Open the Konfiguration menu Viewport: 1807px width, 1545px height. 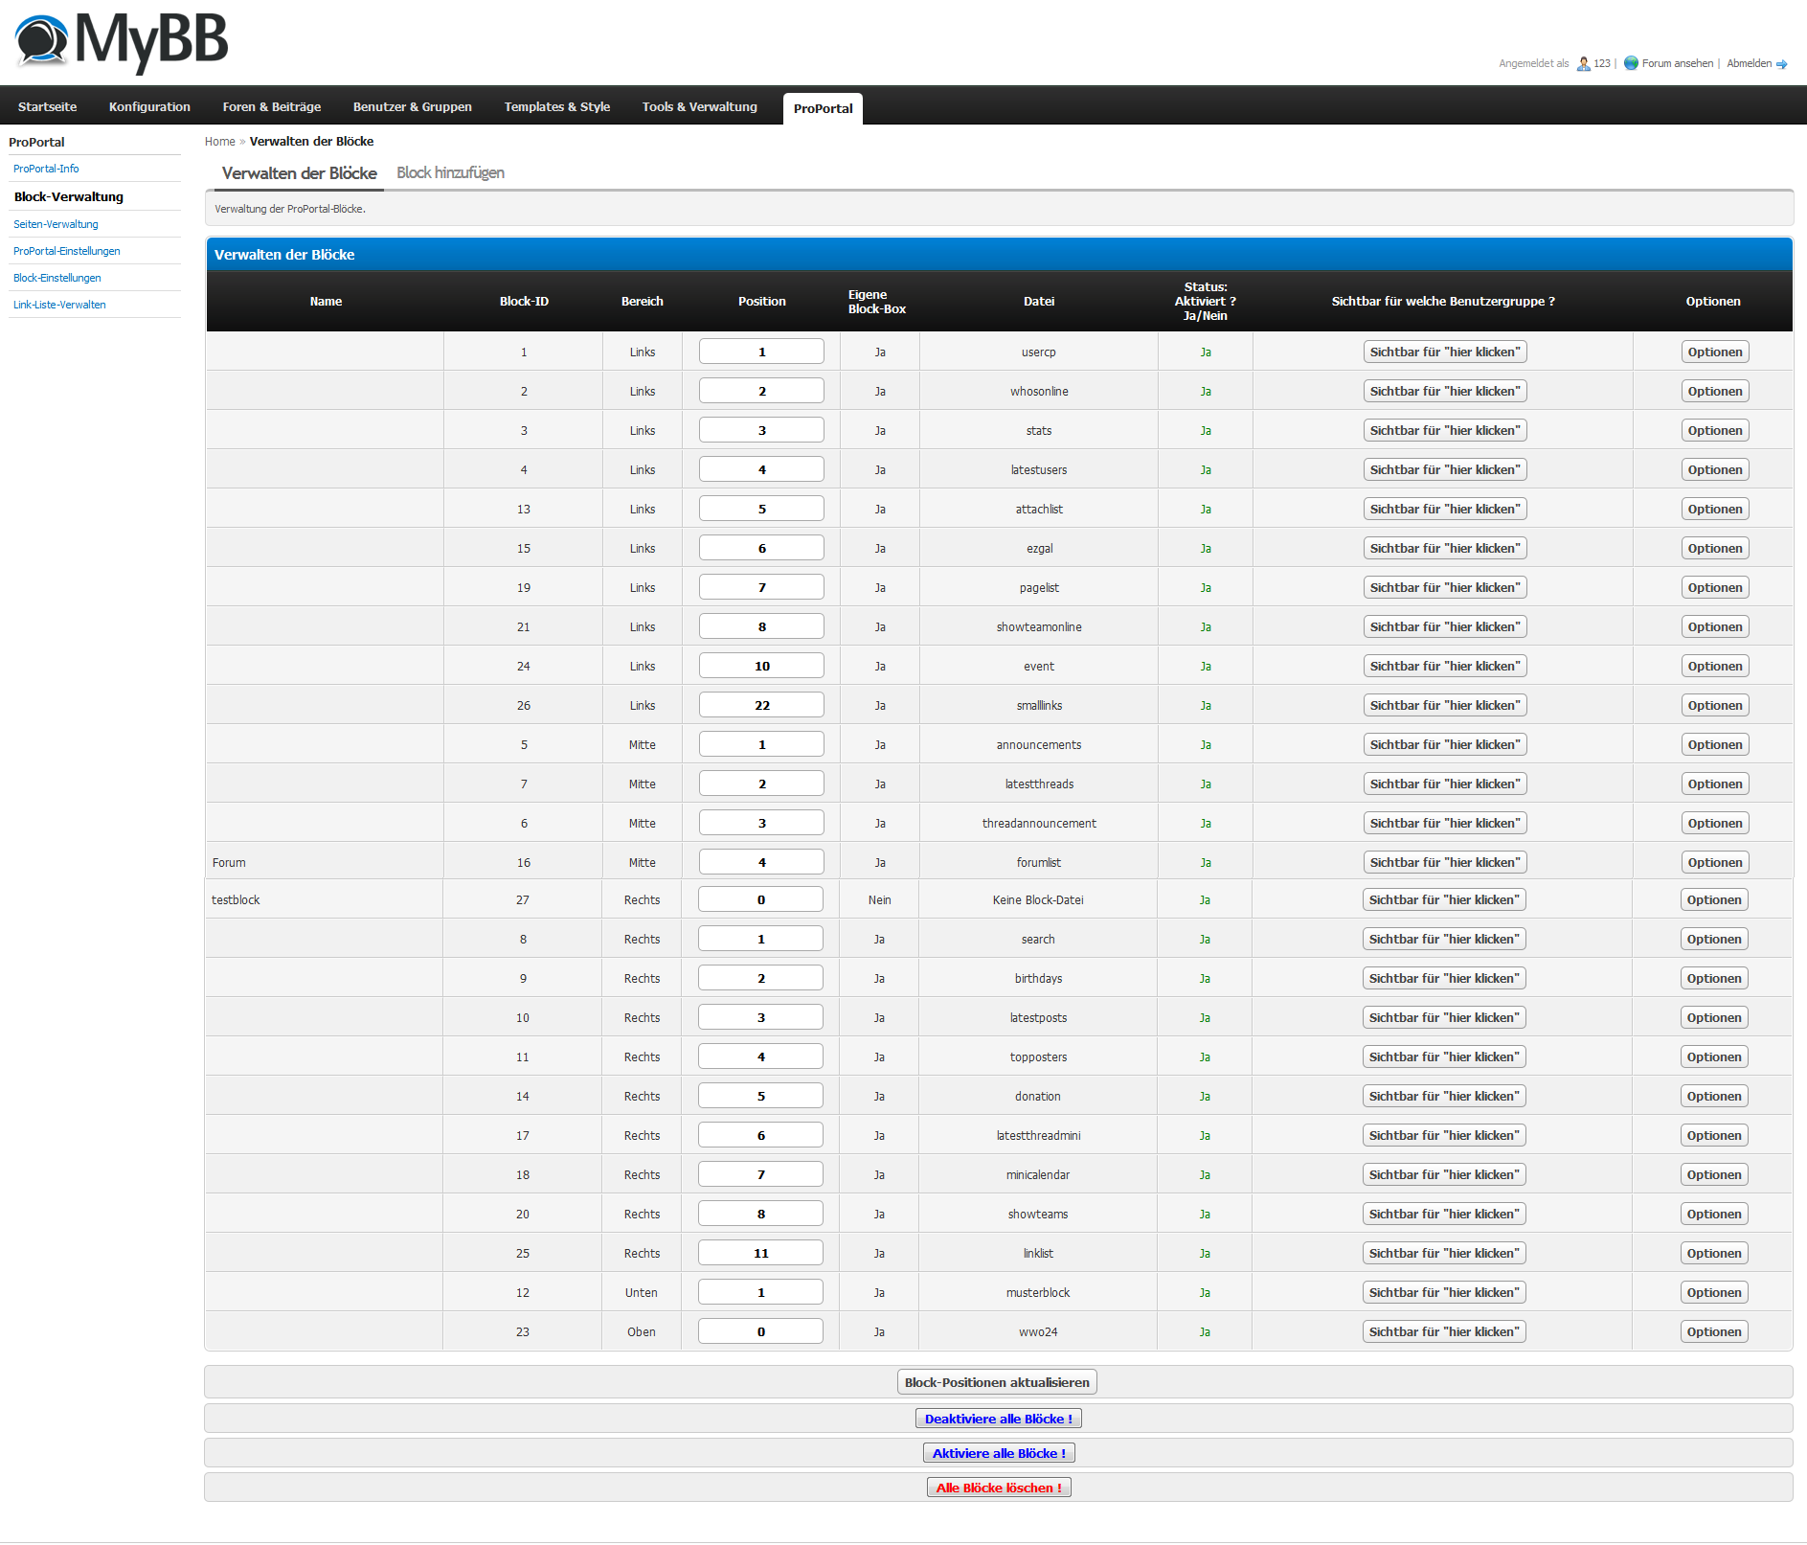coord(149,106)
